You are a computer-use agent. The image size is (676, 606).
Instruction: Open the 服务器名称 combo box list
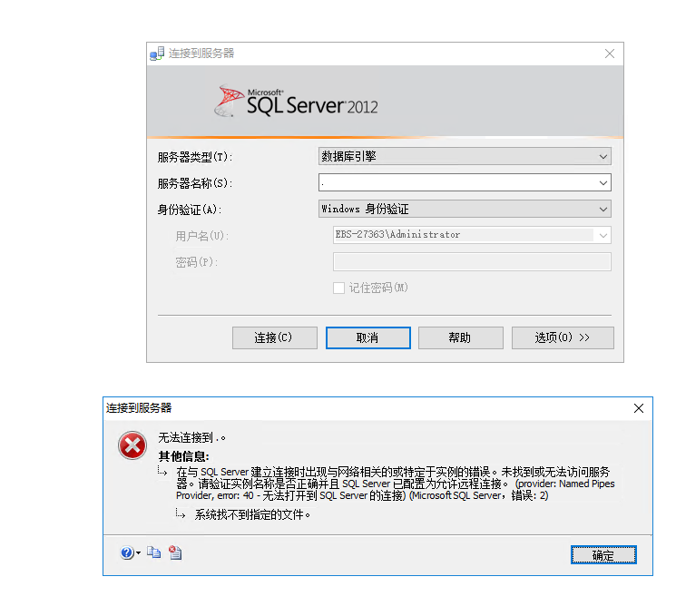click(603, 183)
